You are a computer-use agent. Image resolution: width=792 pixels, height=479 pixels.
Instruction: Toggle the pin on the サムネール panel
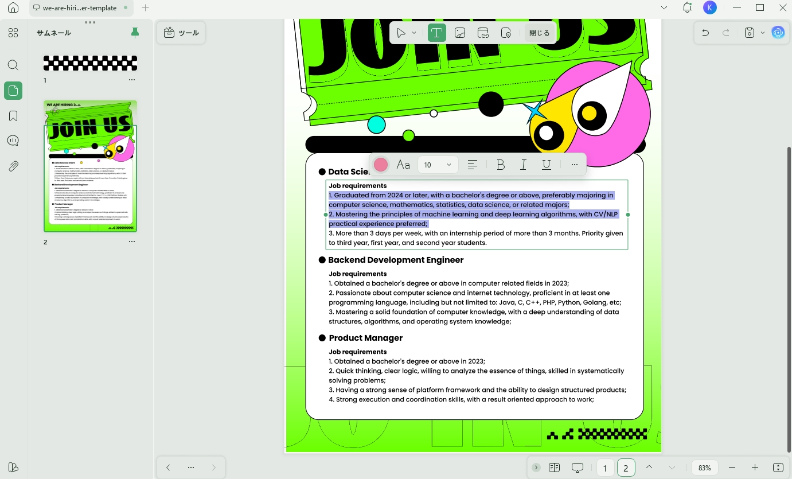click(x=135, y=33)
